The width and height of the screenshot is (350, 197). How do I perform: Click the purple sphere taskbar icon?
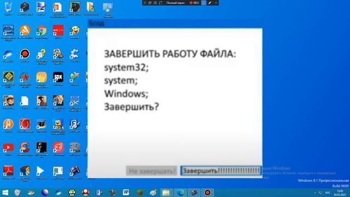(x=45, y=193)
